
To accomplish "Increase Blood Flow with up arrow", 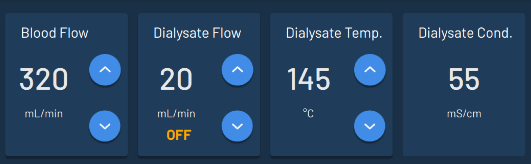I will coord(105,70).
